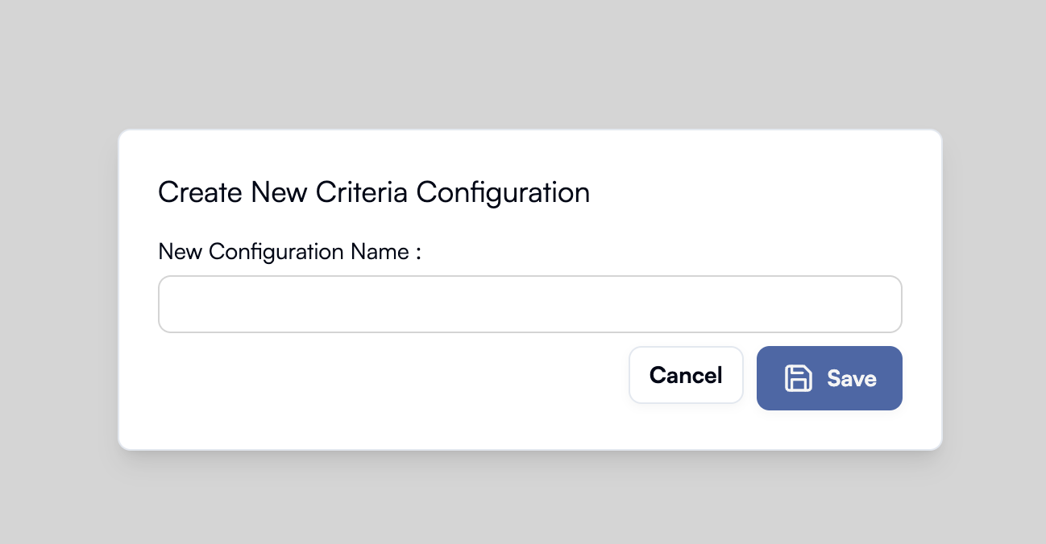The height and width of the screenshot is (544, 1046).
Task: Click the white outlined Cancel button
Action: (x=686, y=375)
